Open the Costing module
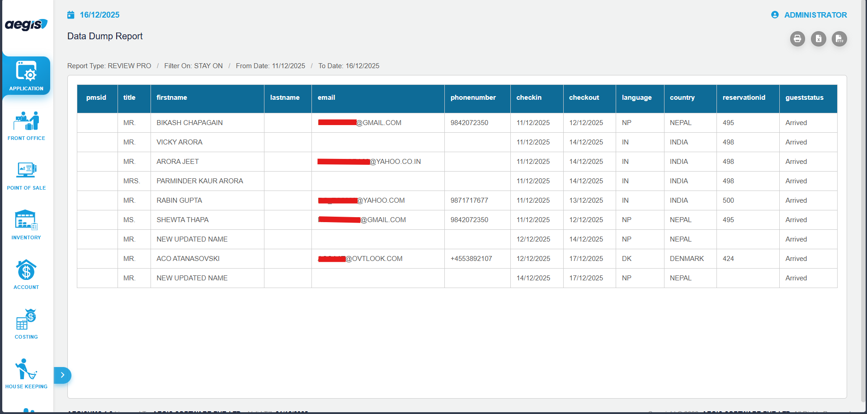 26,324
